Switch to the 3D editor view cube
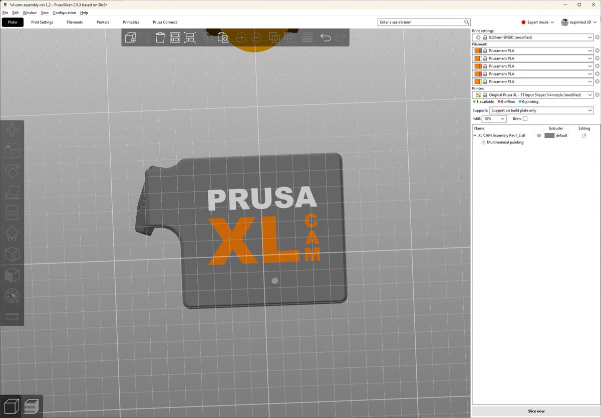The image size is (601, 418). 11,406
